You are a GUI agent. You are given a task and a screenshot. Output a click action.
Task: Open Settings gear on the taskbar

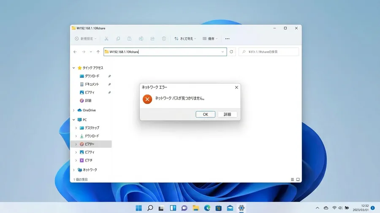[x=242, y=208]
